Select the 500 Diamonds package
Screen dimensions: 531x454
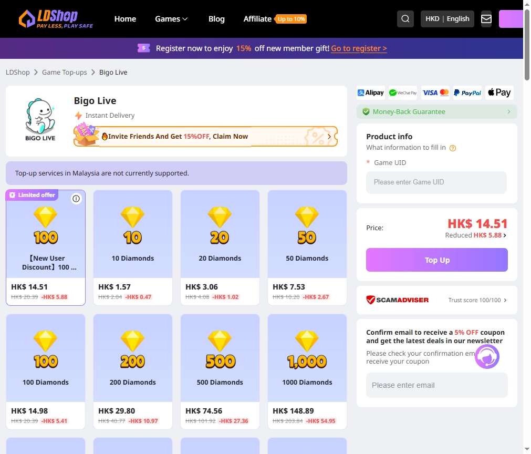(x=220, y=372)
